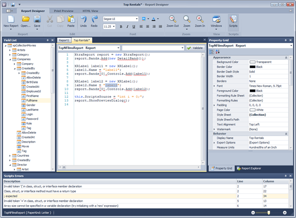Save the report with the Save icon
Viewport: 296px width, 218px height.
pos(37,19)
